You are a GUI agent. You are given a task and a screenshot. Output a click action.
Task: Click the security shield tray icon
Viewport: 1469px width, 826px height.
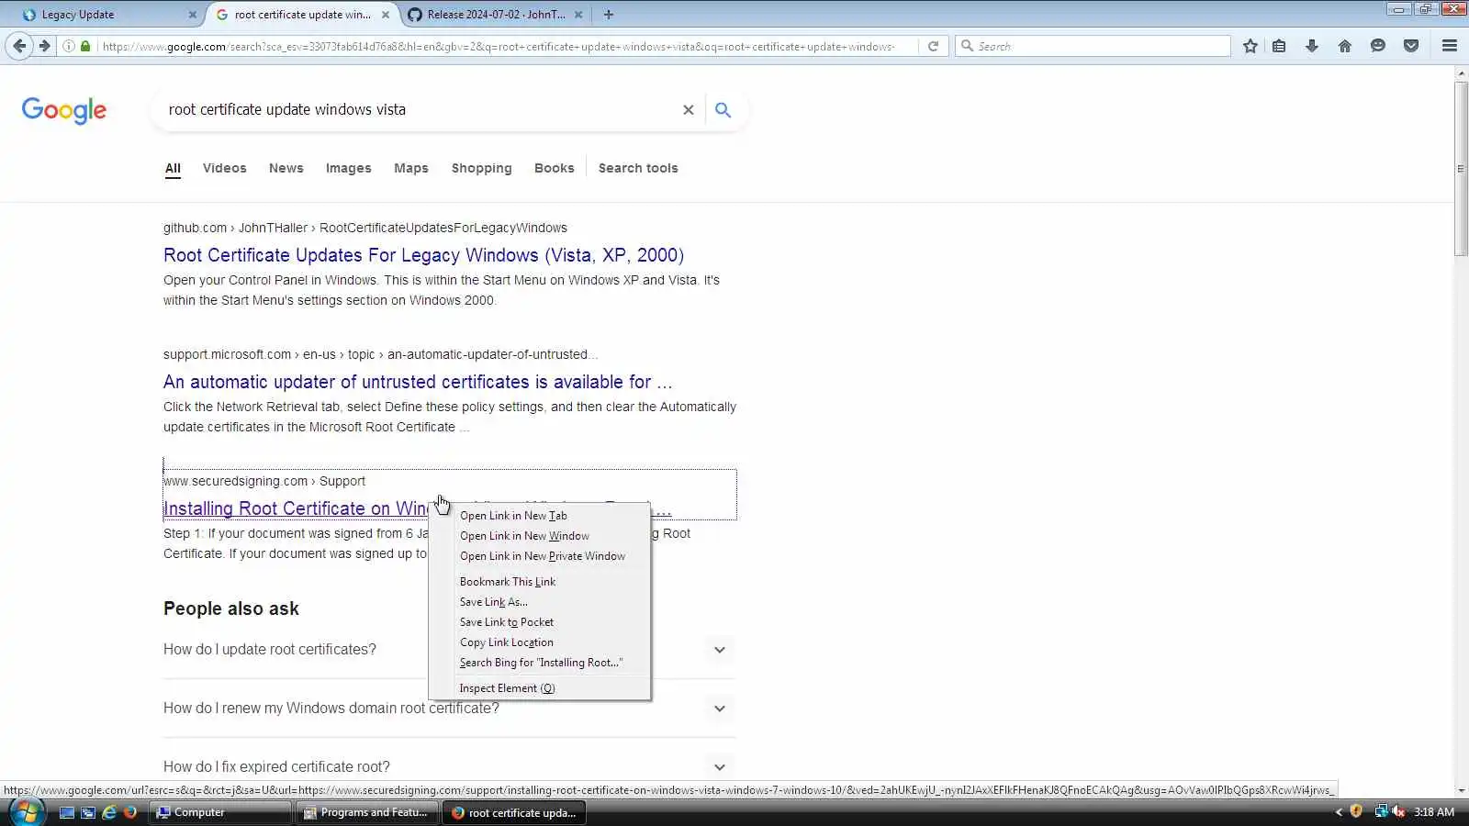click(x=1356, y=811)
